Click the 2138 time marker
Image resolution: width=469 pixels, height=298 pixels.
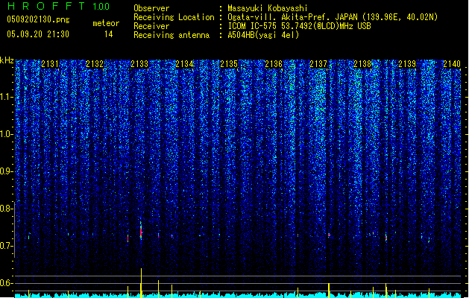362,64
